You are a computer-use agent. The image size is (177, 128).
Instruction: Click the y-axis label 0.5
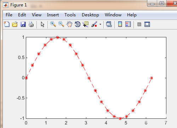pos(21,58)
